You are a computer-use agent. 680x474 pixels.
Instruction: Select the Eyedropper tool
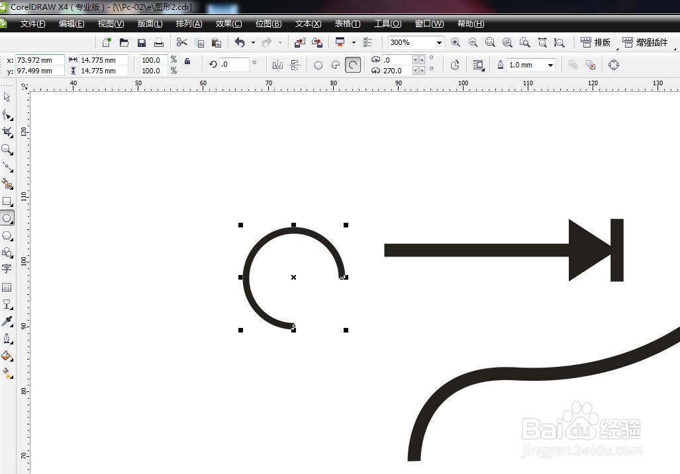coord(7,322)
